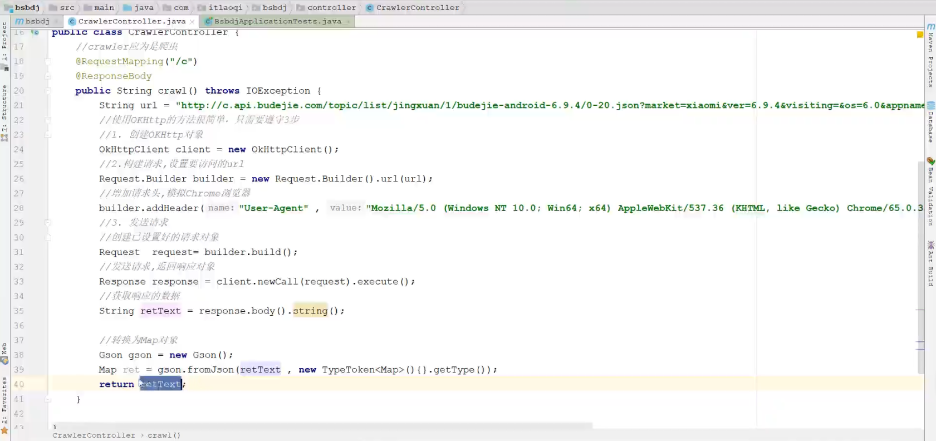Image resolution: width=936 pixels, height=441 pixels.
Task: Click line number 40 in gutter
Action: 19,384
